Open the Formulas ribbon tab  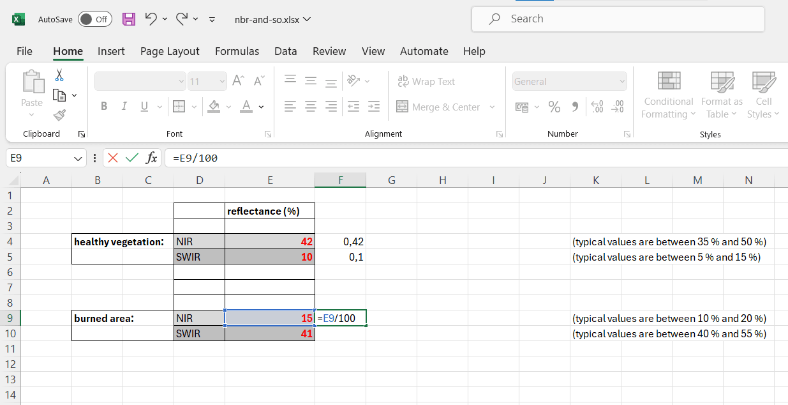tap(237, 51)
